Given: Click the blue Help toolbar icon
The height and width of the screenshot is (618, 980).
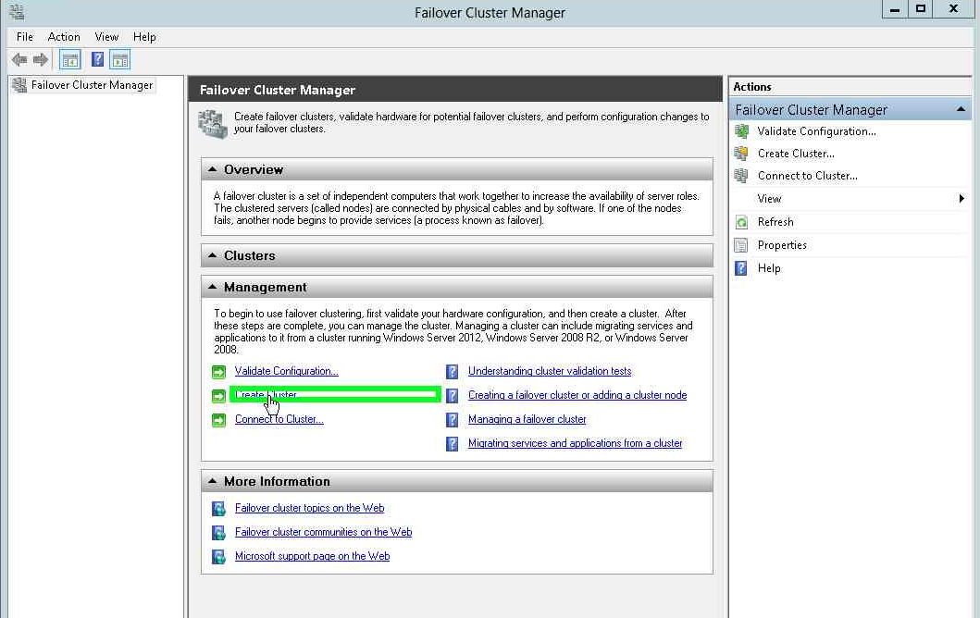Looking at the screenshot, I should [97, 59].
